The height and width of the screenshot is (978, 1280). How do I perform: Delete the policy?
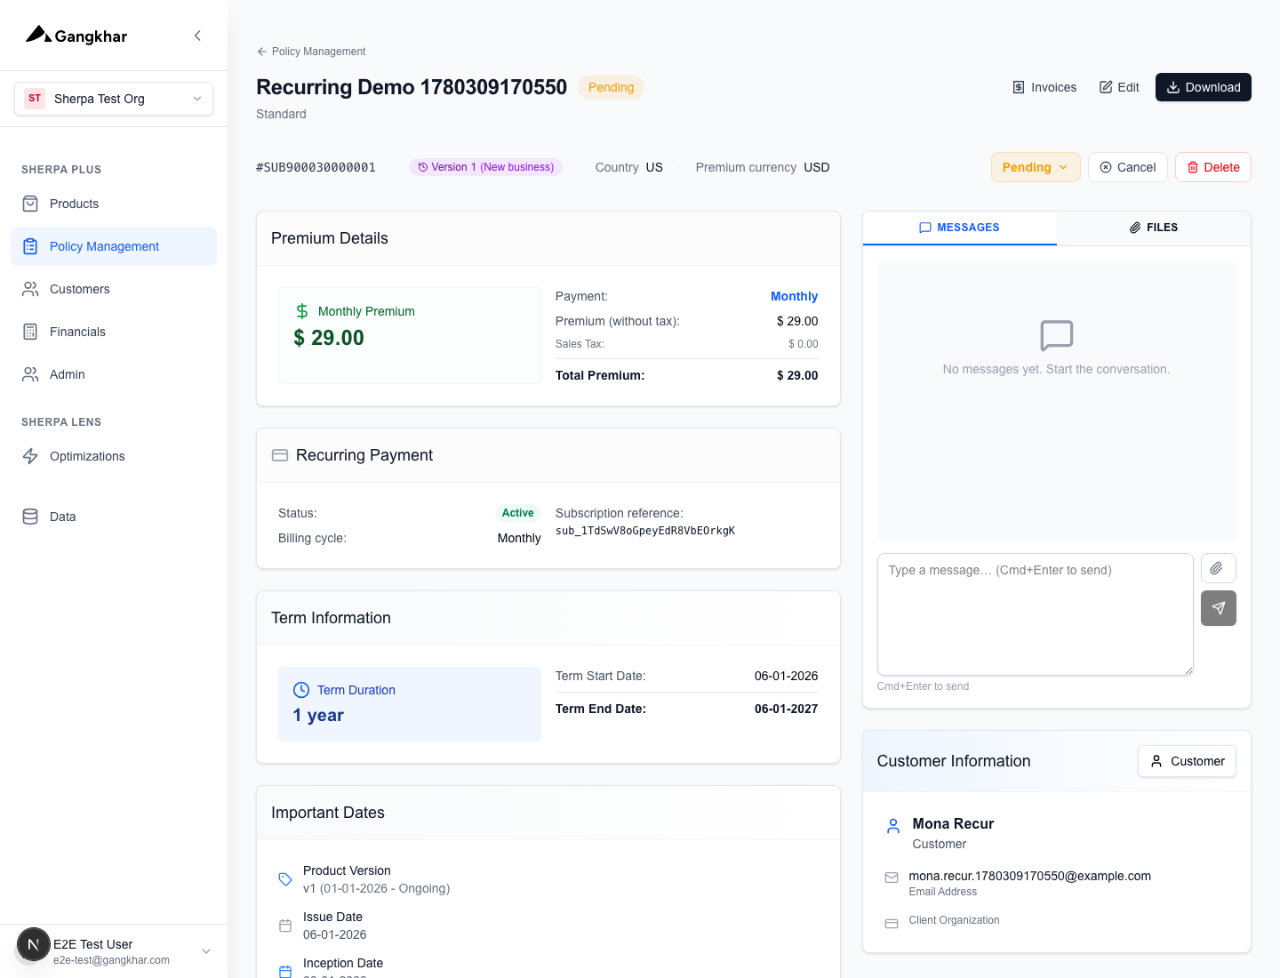coord(1213,167)
